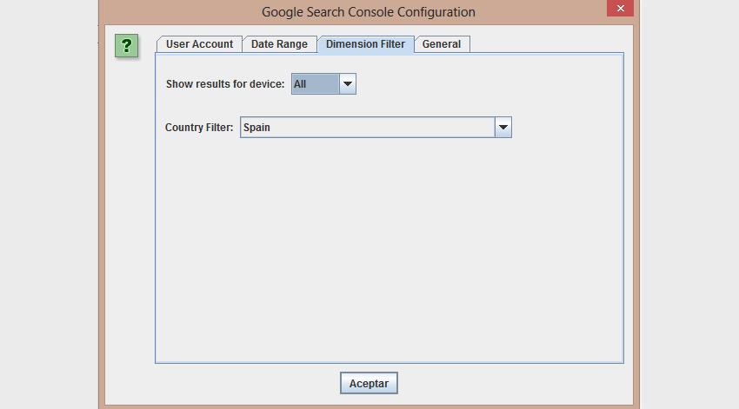This screenshot has height=409, width=739.
Task: Switch to the Date Range tab
Action: [279, 44]
